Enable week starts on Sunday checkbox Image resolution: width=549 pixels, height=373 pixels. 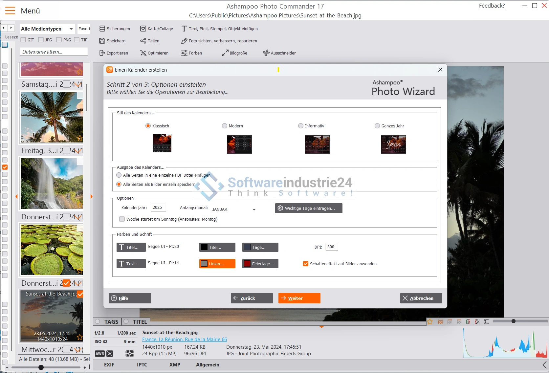point(122,219)
